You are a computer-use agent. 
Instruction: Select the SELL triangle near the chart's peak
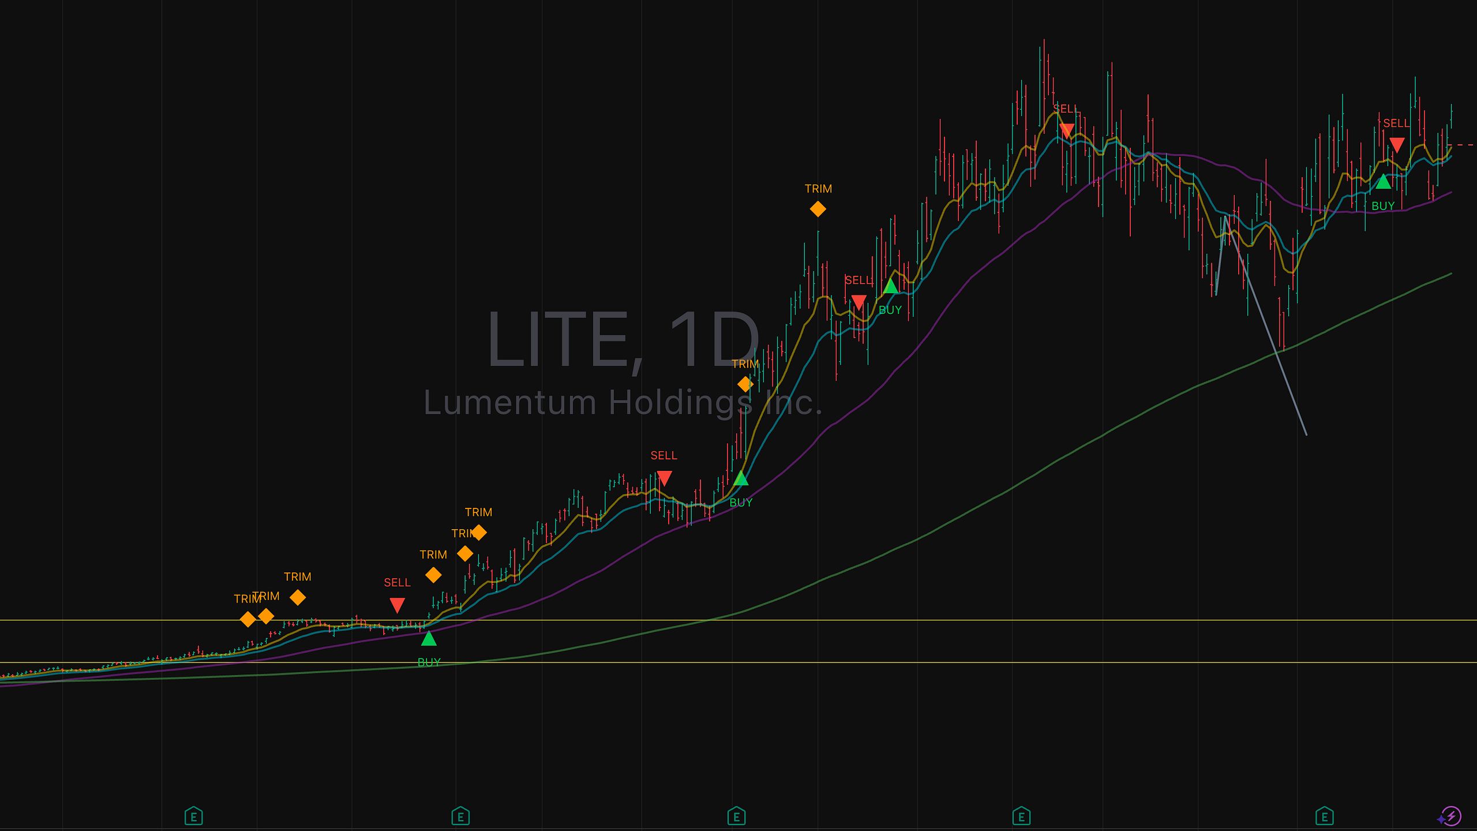tap(1066, 130)
